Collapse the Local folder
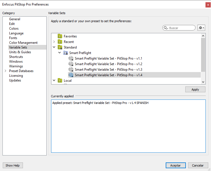 click(x=54, y=80)
